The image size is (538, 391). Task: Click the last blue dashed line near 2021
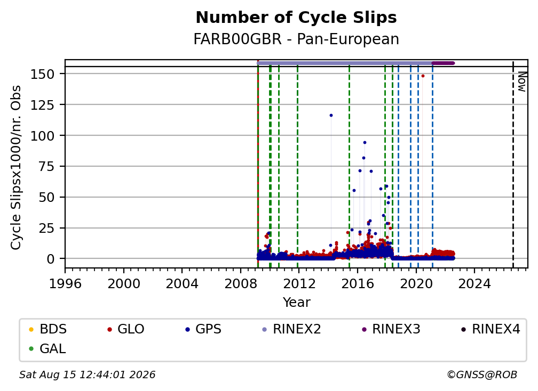click(432, 166)
